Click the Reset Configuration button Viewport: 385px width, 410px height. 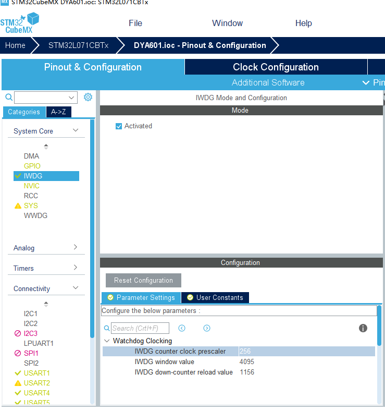coord(143,280)
